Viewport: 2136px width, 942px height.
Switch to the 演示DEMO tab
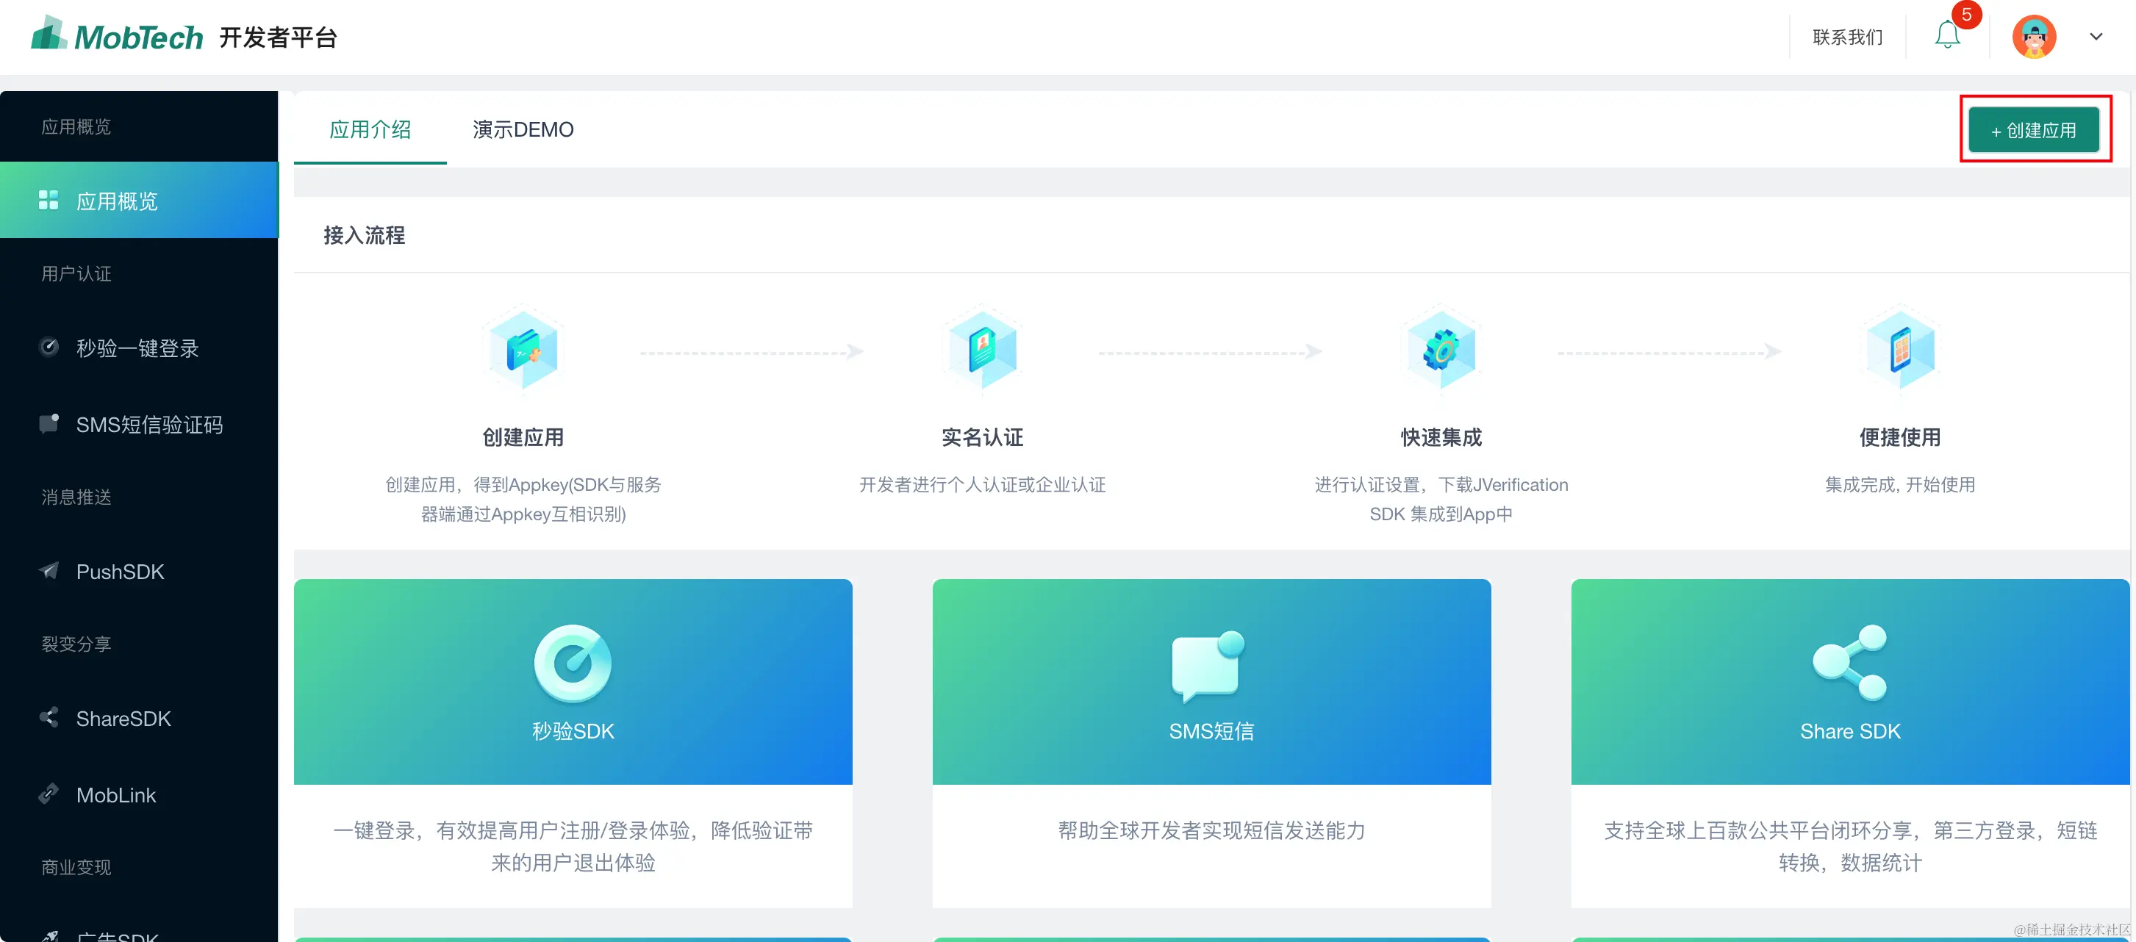[x=523, y=130]
